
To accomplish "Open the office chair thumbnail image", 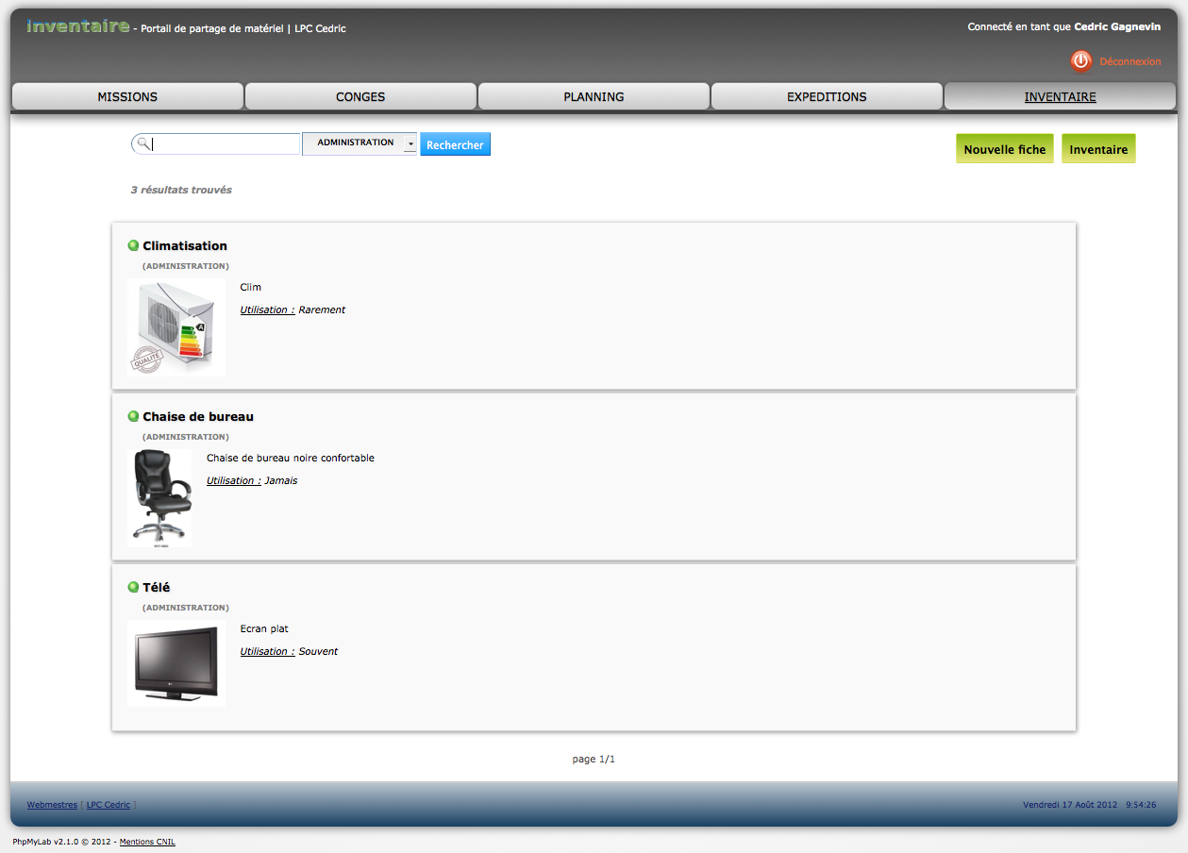I will 159,498.
